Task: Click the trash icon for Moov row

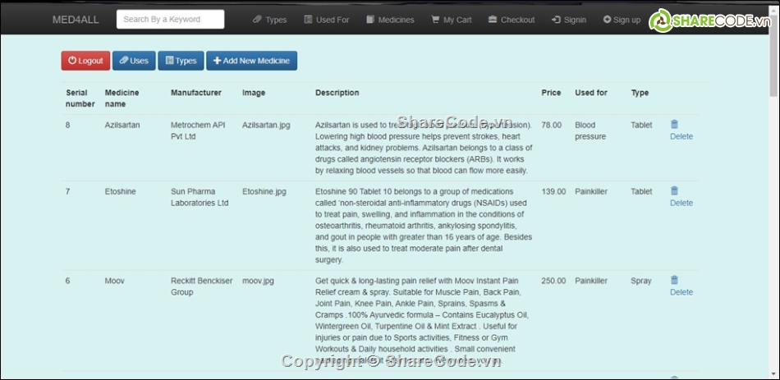Action: click(x=674, y=281)
